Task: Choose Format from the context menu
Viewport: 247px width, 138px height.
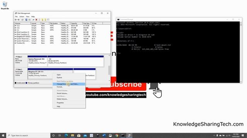Action: (69, 87)
